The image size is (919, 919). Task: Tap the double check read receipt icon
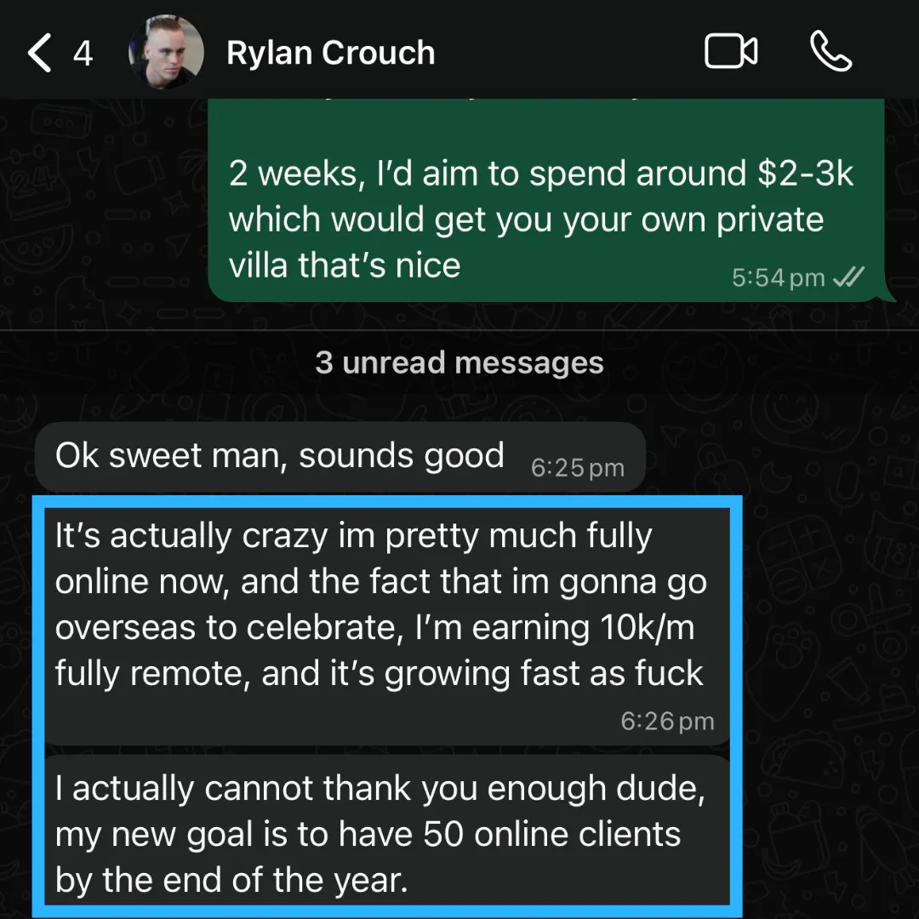pos(848,277)
